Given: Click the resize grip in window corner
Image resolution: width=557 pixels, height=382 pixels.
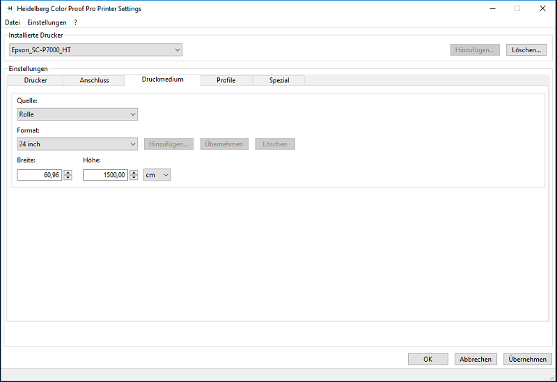Looking at the screenshot, I should pos(553,378).
